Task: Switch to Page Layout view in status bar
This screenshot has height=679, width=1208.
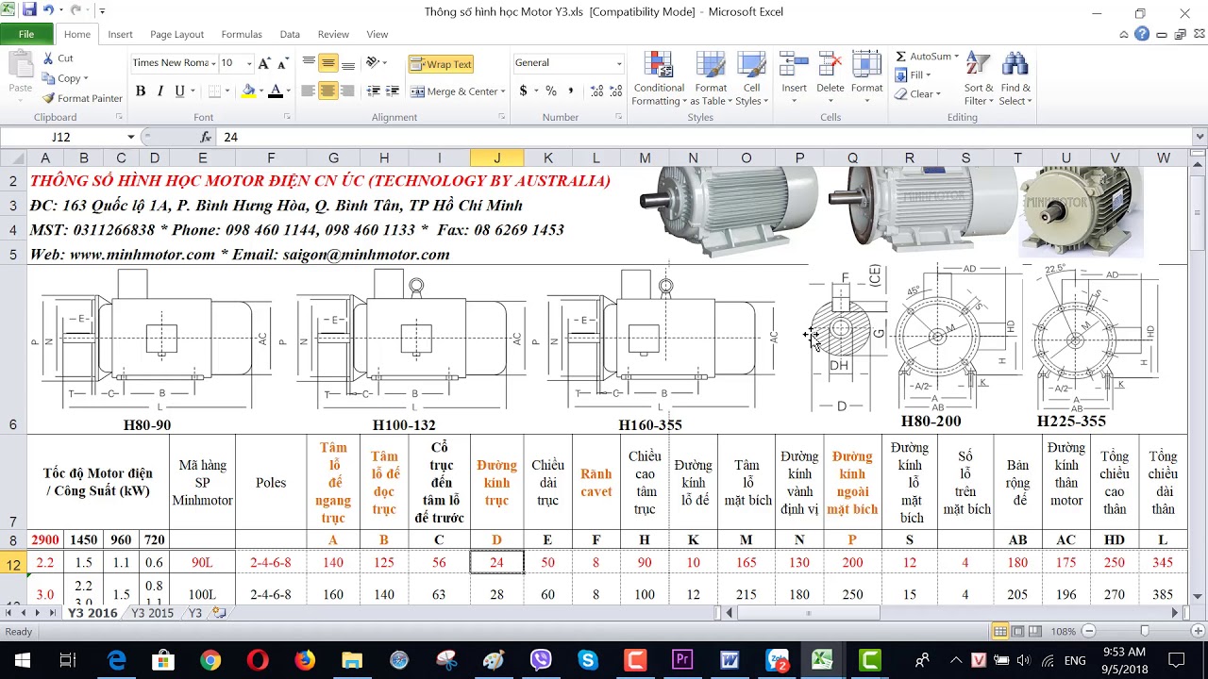Action: [1018, 631]
